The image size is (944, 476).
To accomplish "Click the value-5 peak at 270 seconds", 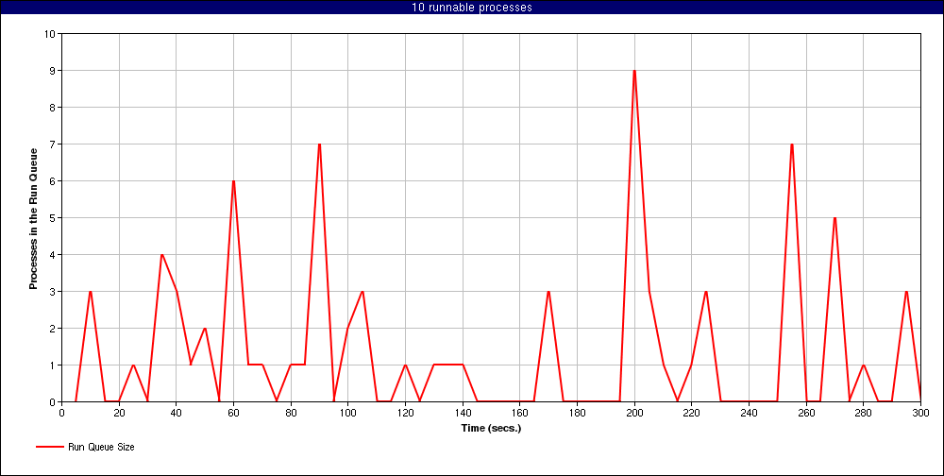I will coord(834,217).
